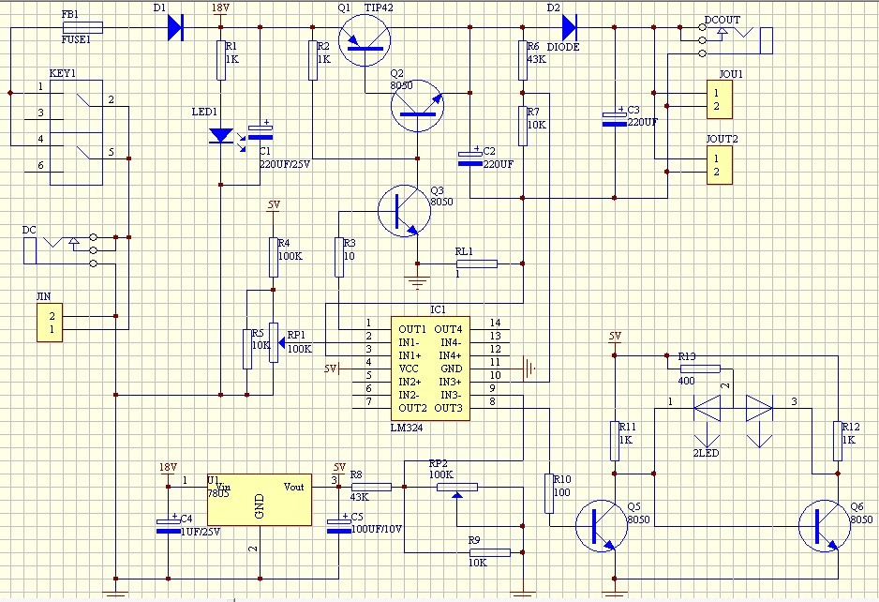The width and height of the screenshot is (879, 602).
Task: Select the LED1 diode symbol
Action: pyautogui.click(x=221, y=136)
